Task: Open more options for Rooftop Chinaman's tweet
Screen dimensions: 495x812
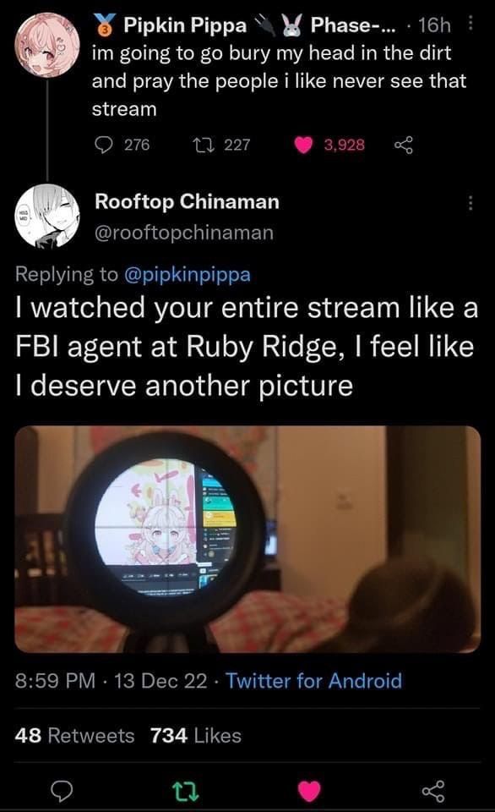Action: [x=471, y=203]
